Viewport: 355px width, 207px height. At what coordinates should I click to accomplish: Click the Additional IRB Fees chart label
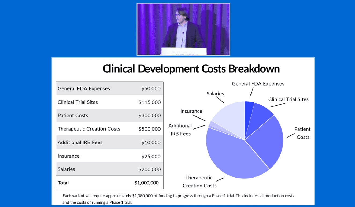(180, 130)
